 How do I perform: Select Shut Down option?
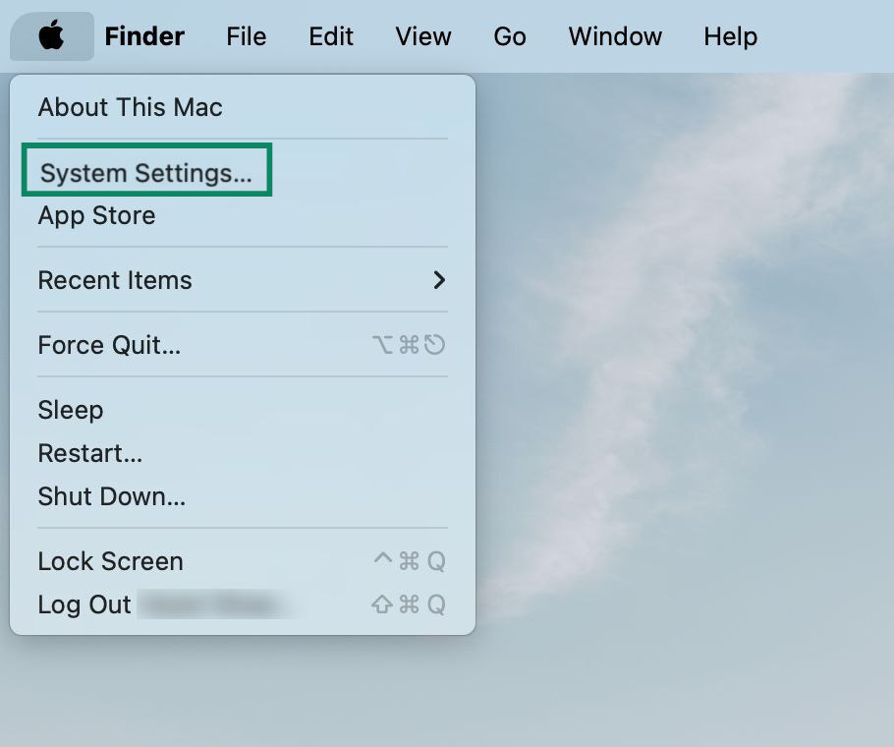pyautogui.click(x=111, y=496)
